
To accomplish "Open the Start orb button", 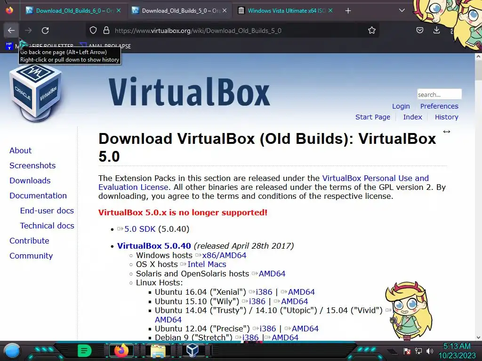I will (12, 351).
